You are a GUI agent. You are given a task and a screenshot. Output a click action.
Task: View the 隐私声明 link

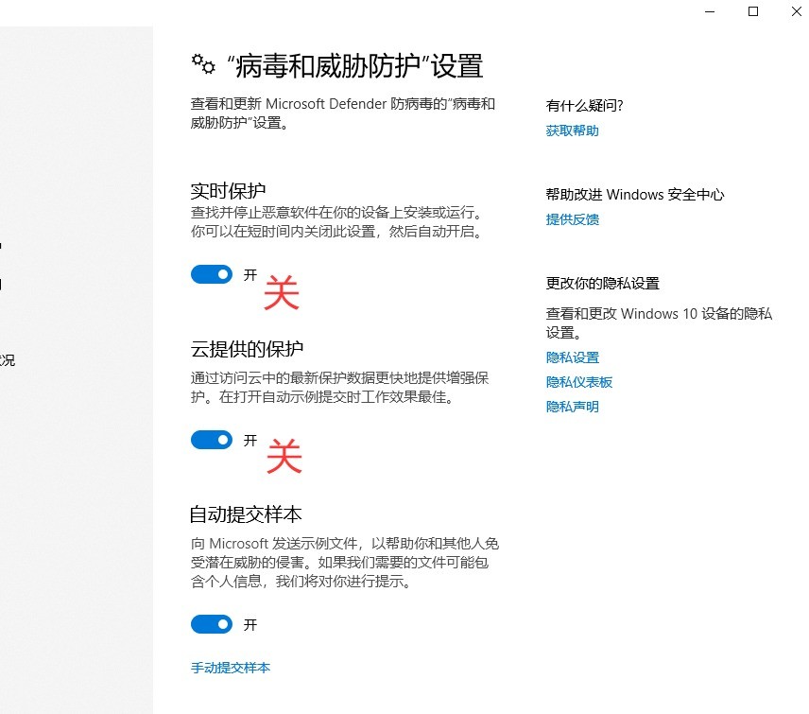click(x=572, y=407)
